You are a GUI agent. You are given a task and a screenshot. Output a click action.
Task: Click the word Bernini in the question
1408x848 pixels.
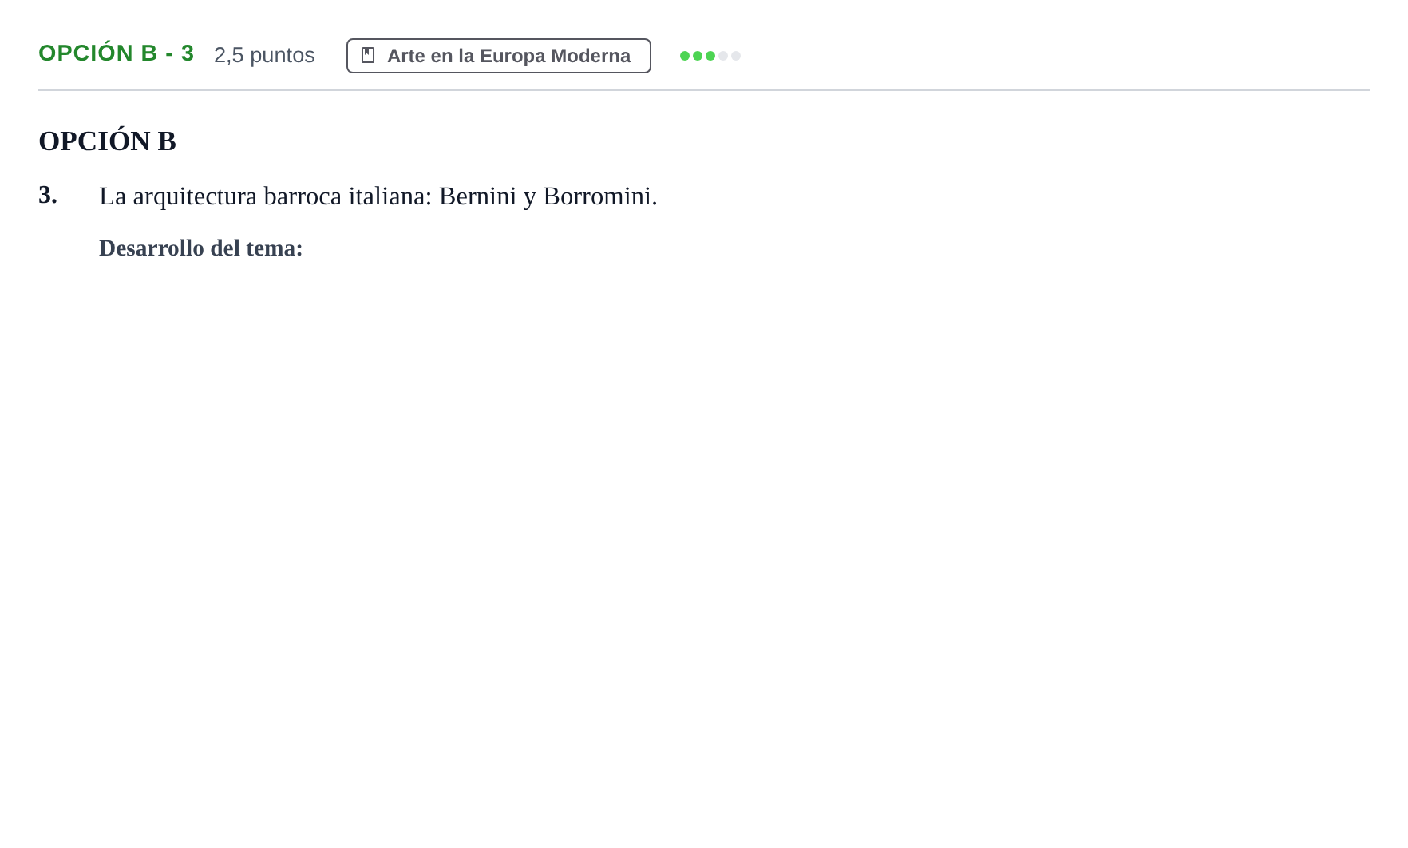pyautogui.click(x=477, y=196)
